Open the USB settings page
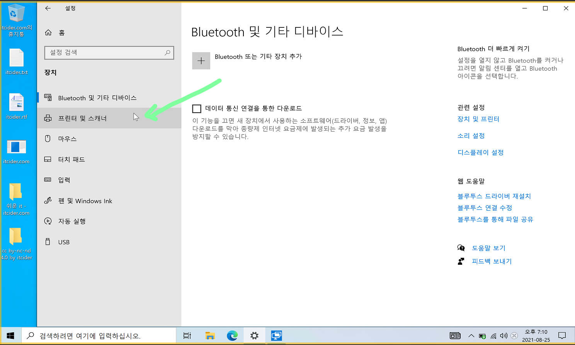The image size is (575, 345). pos(109,242)
